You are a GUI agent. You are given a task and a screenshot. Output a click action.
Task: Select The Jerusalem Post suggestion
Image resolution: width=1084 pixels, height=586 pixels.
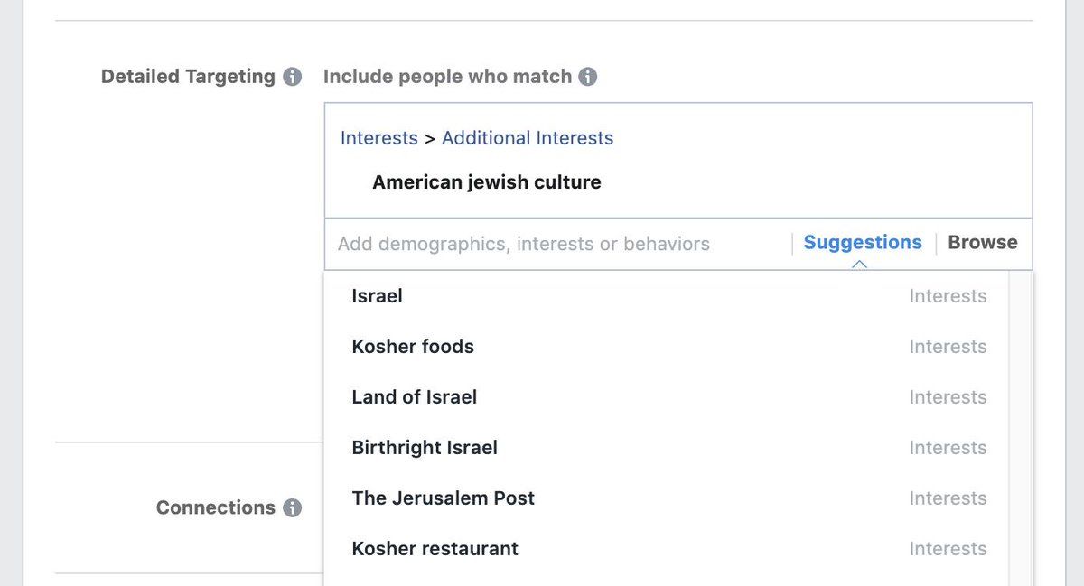[x=668, y=498]
